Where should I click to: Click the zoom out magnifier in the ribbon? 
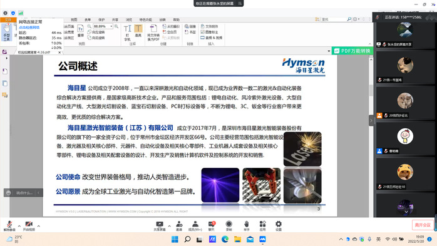coord(89,26)
